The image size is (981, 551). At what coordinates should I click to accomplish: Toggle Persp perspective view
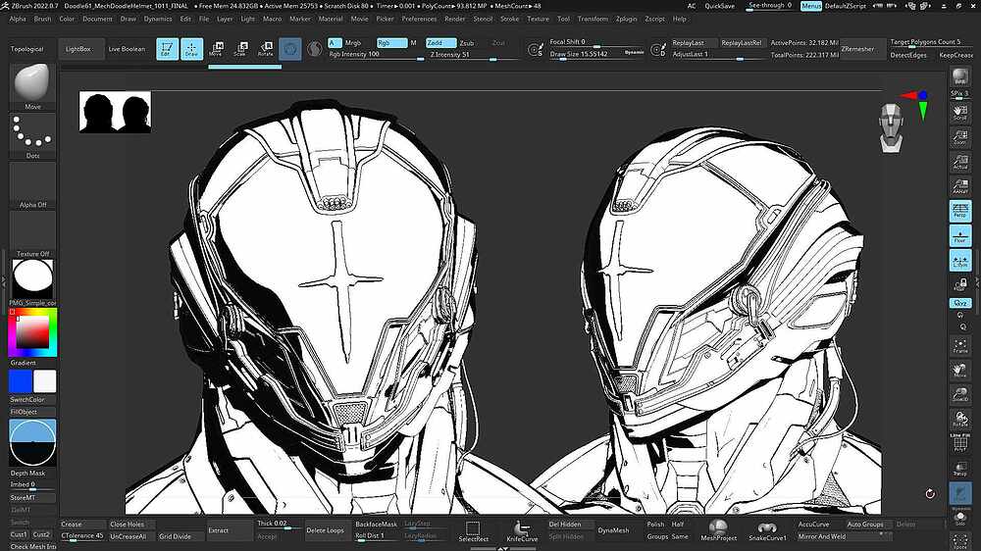point(960,211)
